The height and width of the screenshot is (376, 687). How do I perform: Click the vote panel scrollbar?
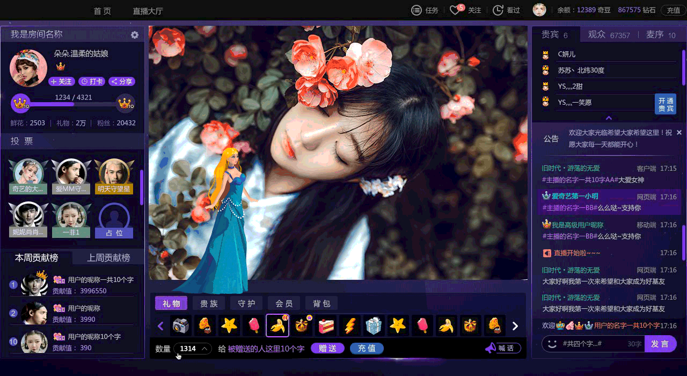click(x=142, y=187)
